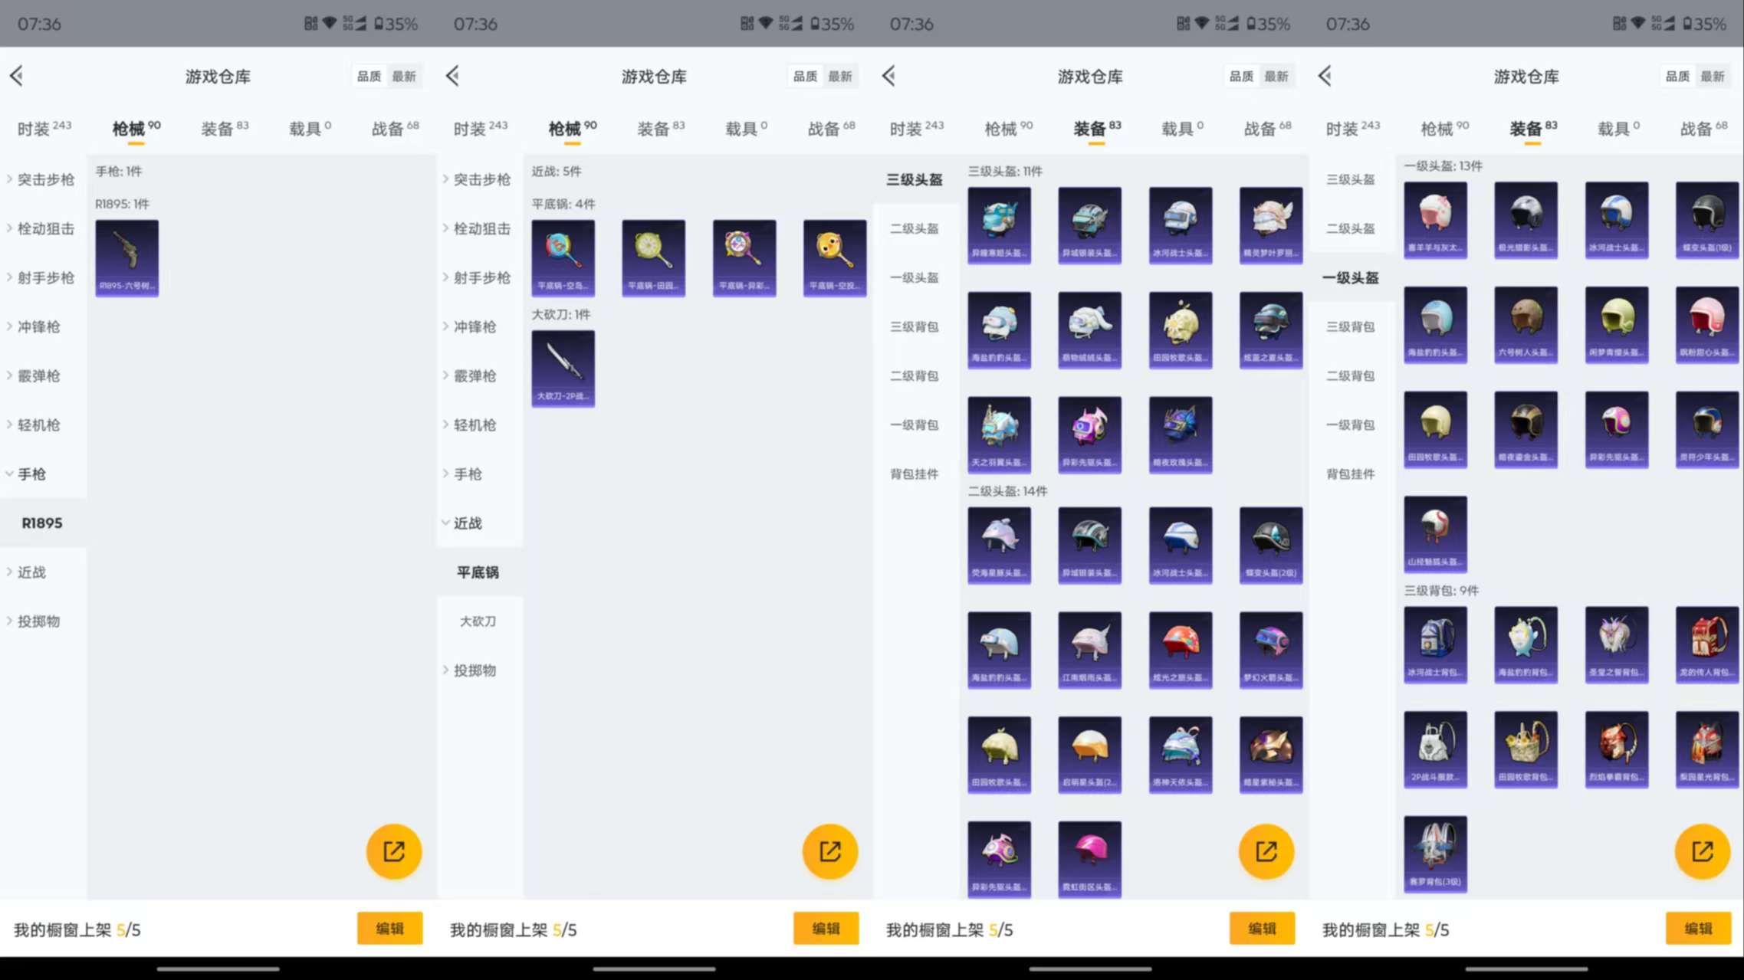Open sharing via the orange share circle button
Image resolution: width=1744 pixels, height=980 pixels.
coord(393,851)
